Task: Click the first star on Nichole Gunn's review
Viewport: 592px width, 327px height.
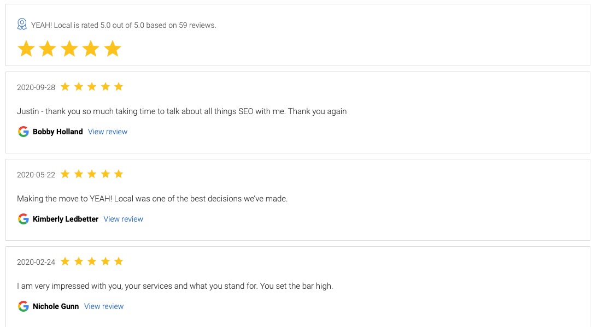Action: point(65,261)
